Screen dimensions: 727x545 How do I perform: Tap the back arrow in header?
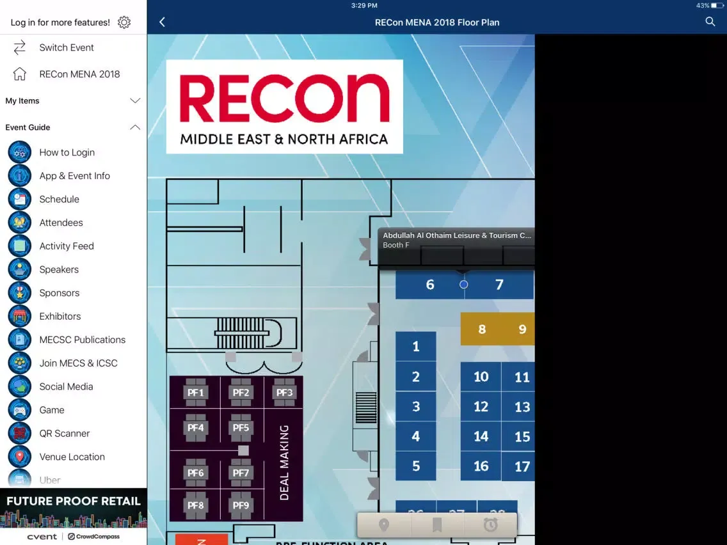click(x=162, y=22)
